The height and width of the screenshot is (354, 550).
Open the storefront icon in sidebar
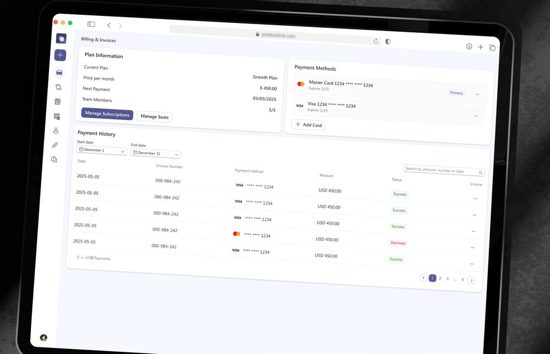[x=58, y=102]
